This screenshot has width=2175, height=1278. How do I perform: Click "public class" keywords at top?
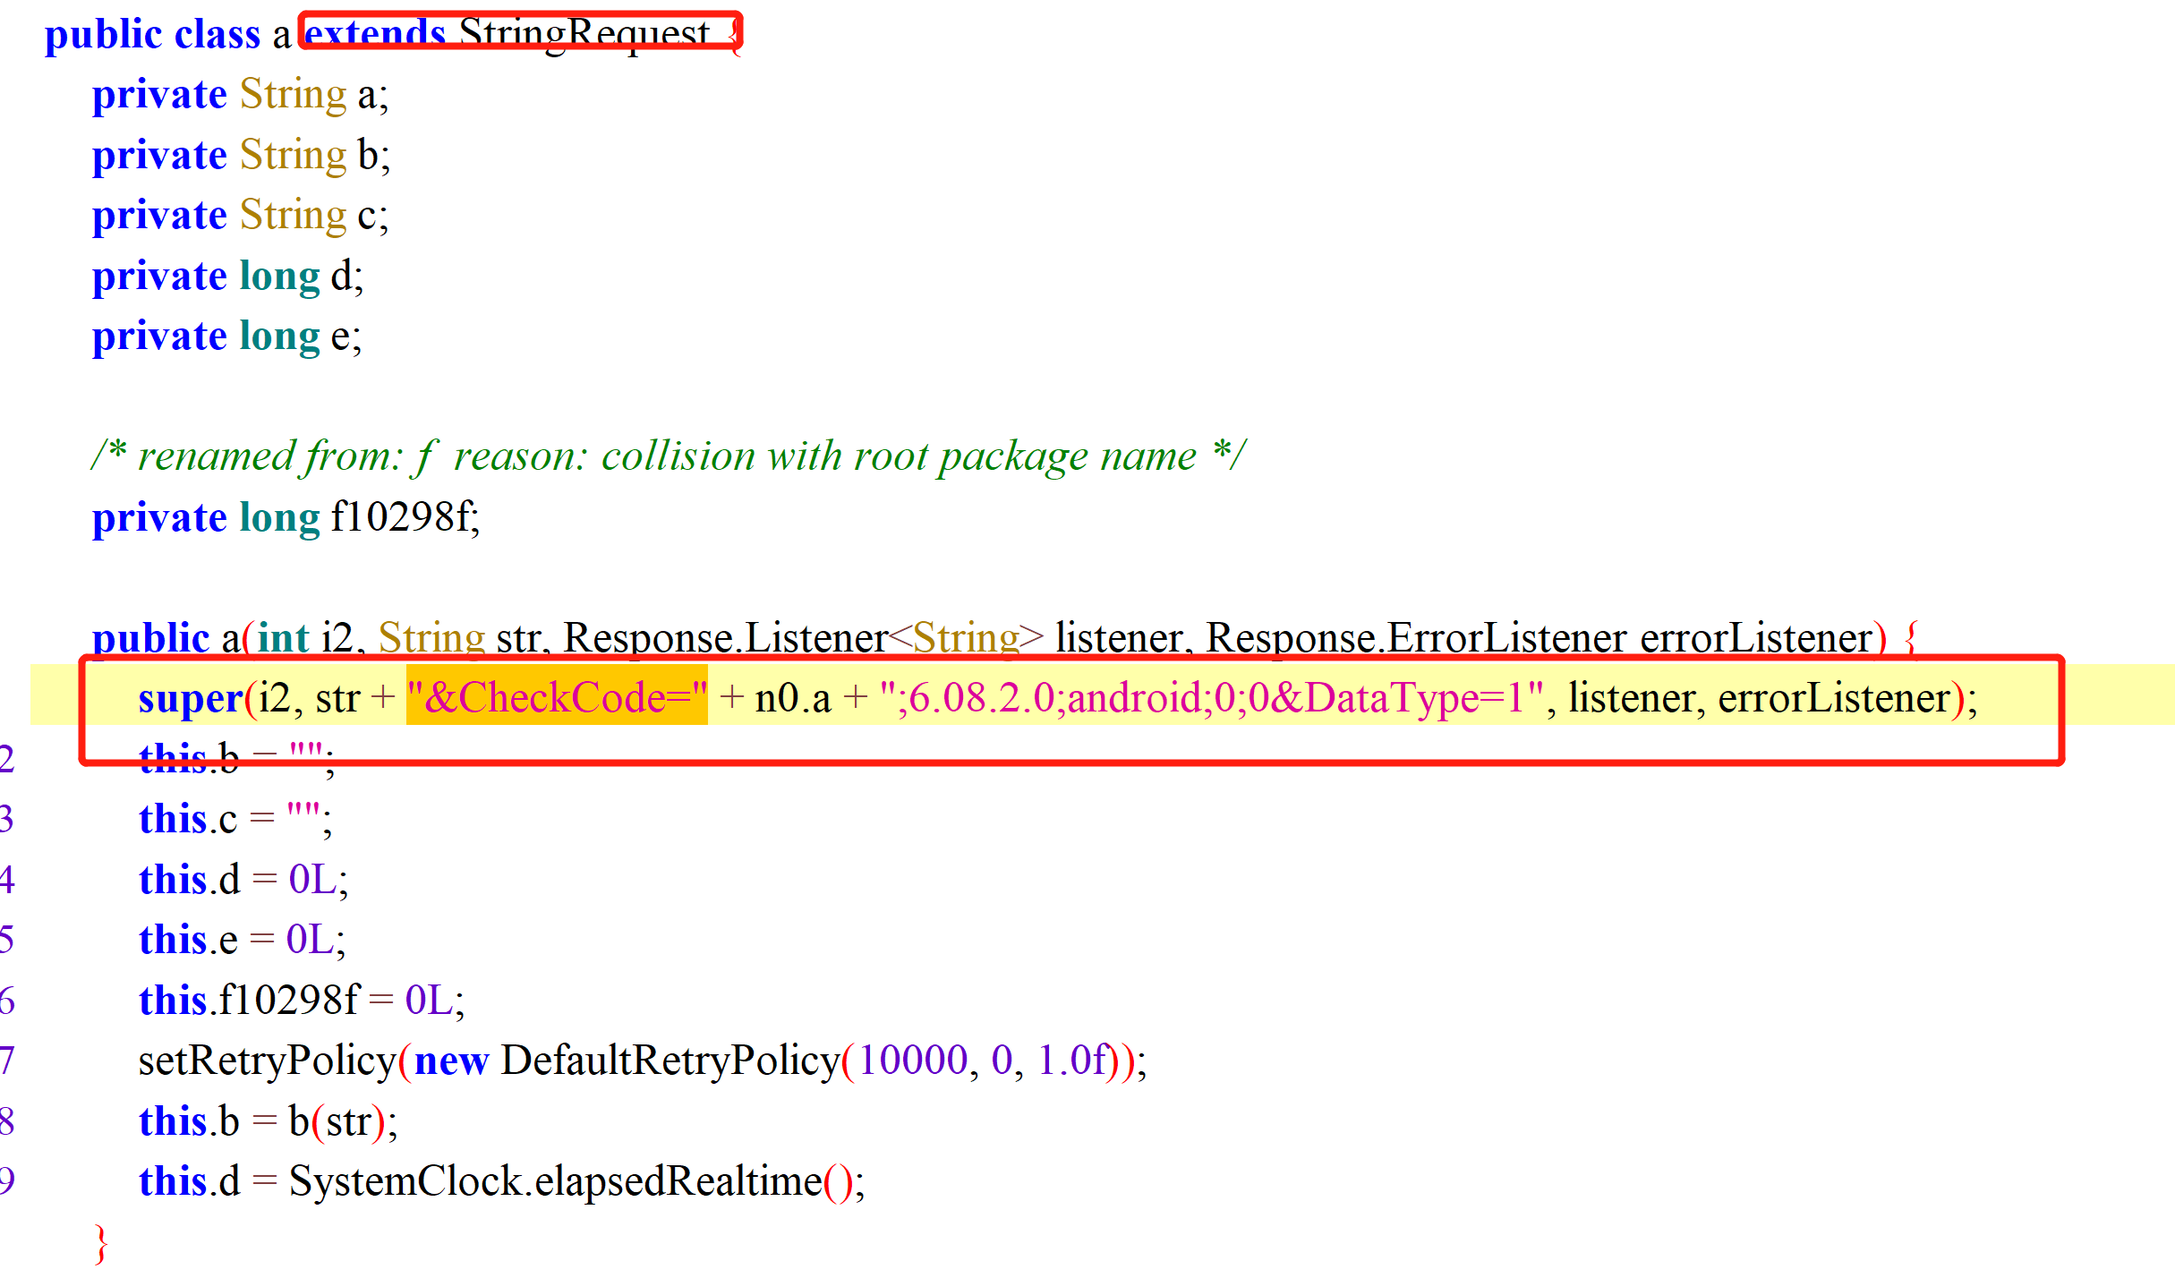pos(152,35)
